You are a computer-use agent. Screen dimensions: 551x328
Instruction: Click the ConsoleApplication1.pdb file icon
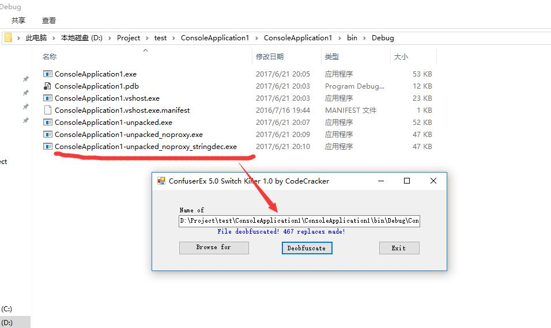[47, 86]
